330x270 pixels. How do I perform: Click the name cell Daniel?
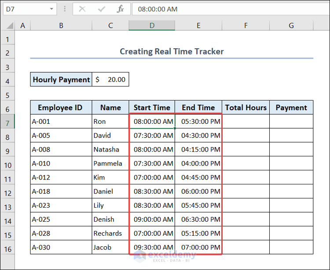tap(110, 191)
